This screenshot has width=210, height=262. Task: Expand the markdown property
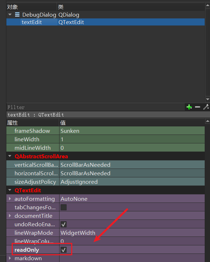point(10,258)
